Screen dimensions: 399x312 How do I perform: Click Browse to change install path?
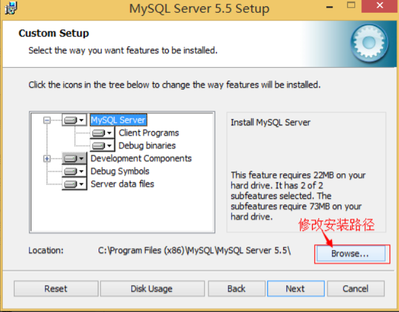point(350,253)
